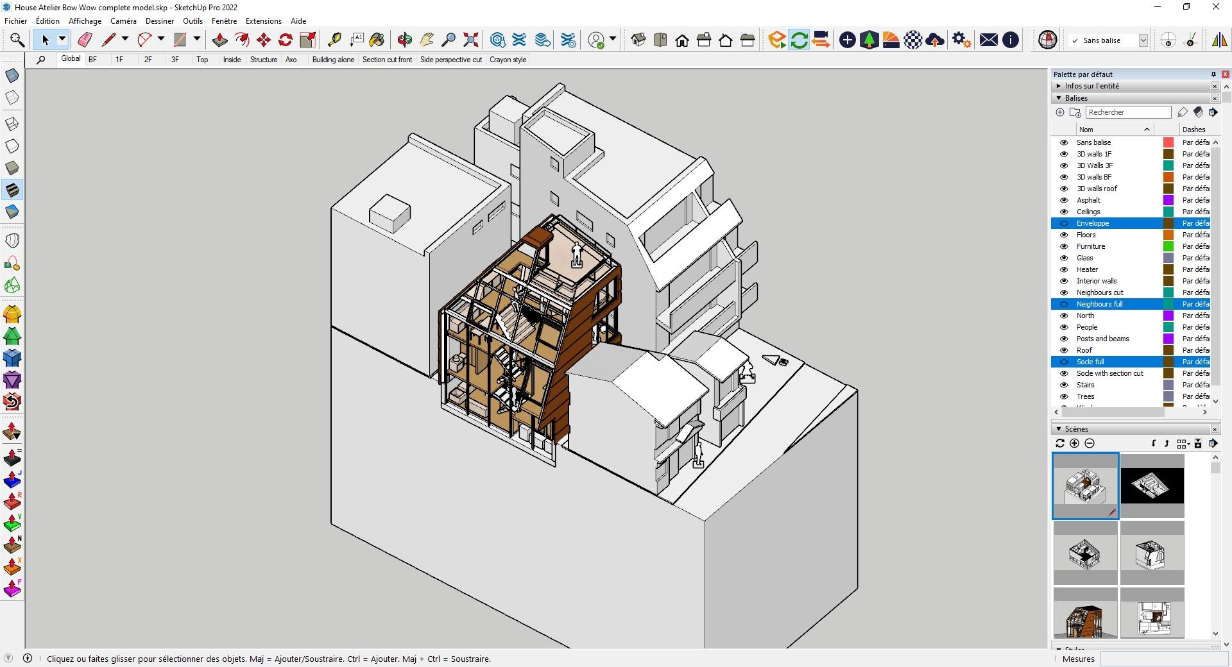
Task: Click the green refresh sync icon
Action: click(x=799, y=40)
